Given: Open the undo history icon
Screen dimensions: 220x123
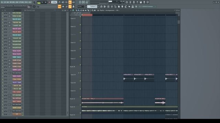Looking at the screenshot, I should tap(127, 2).
